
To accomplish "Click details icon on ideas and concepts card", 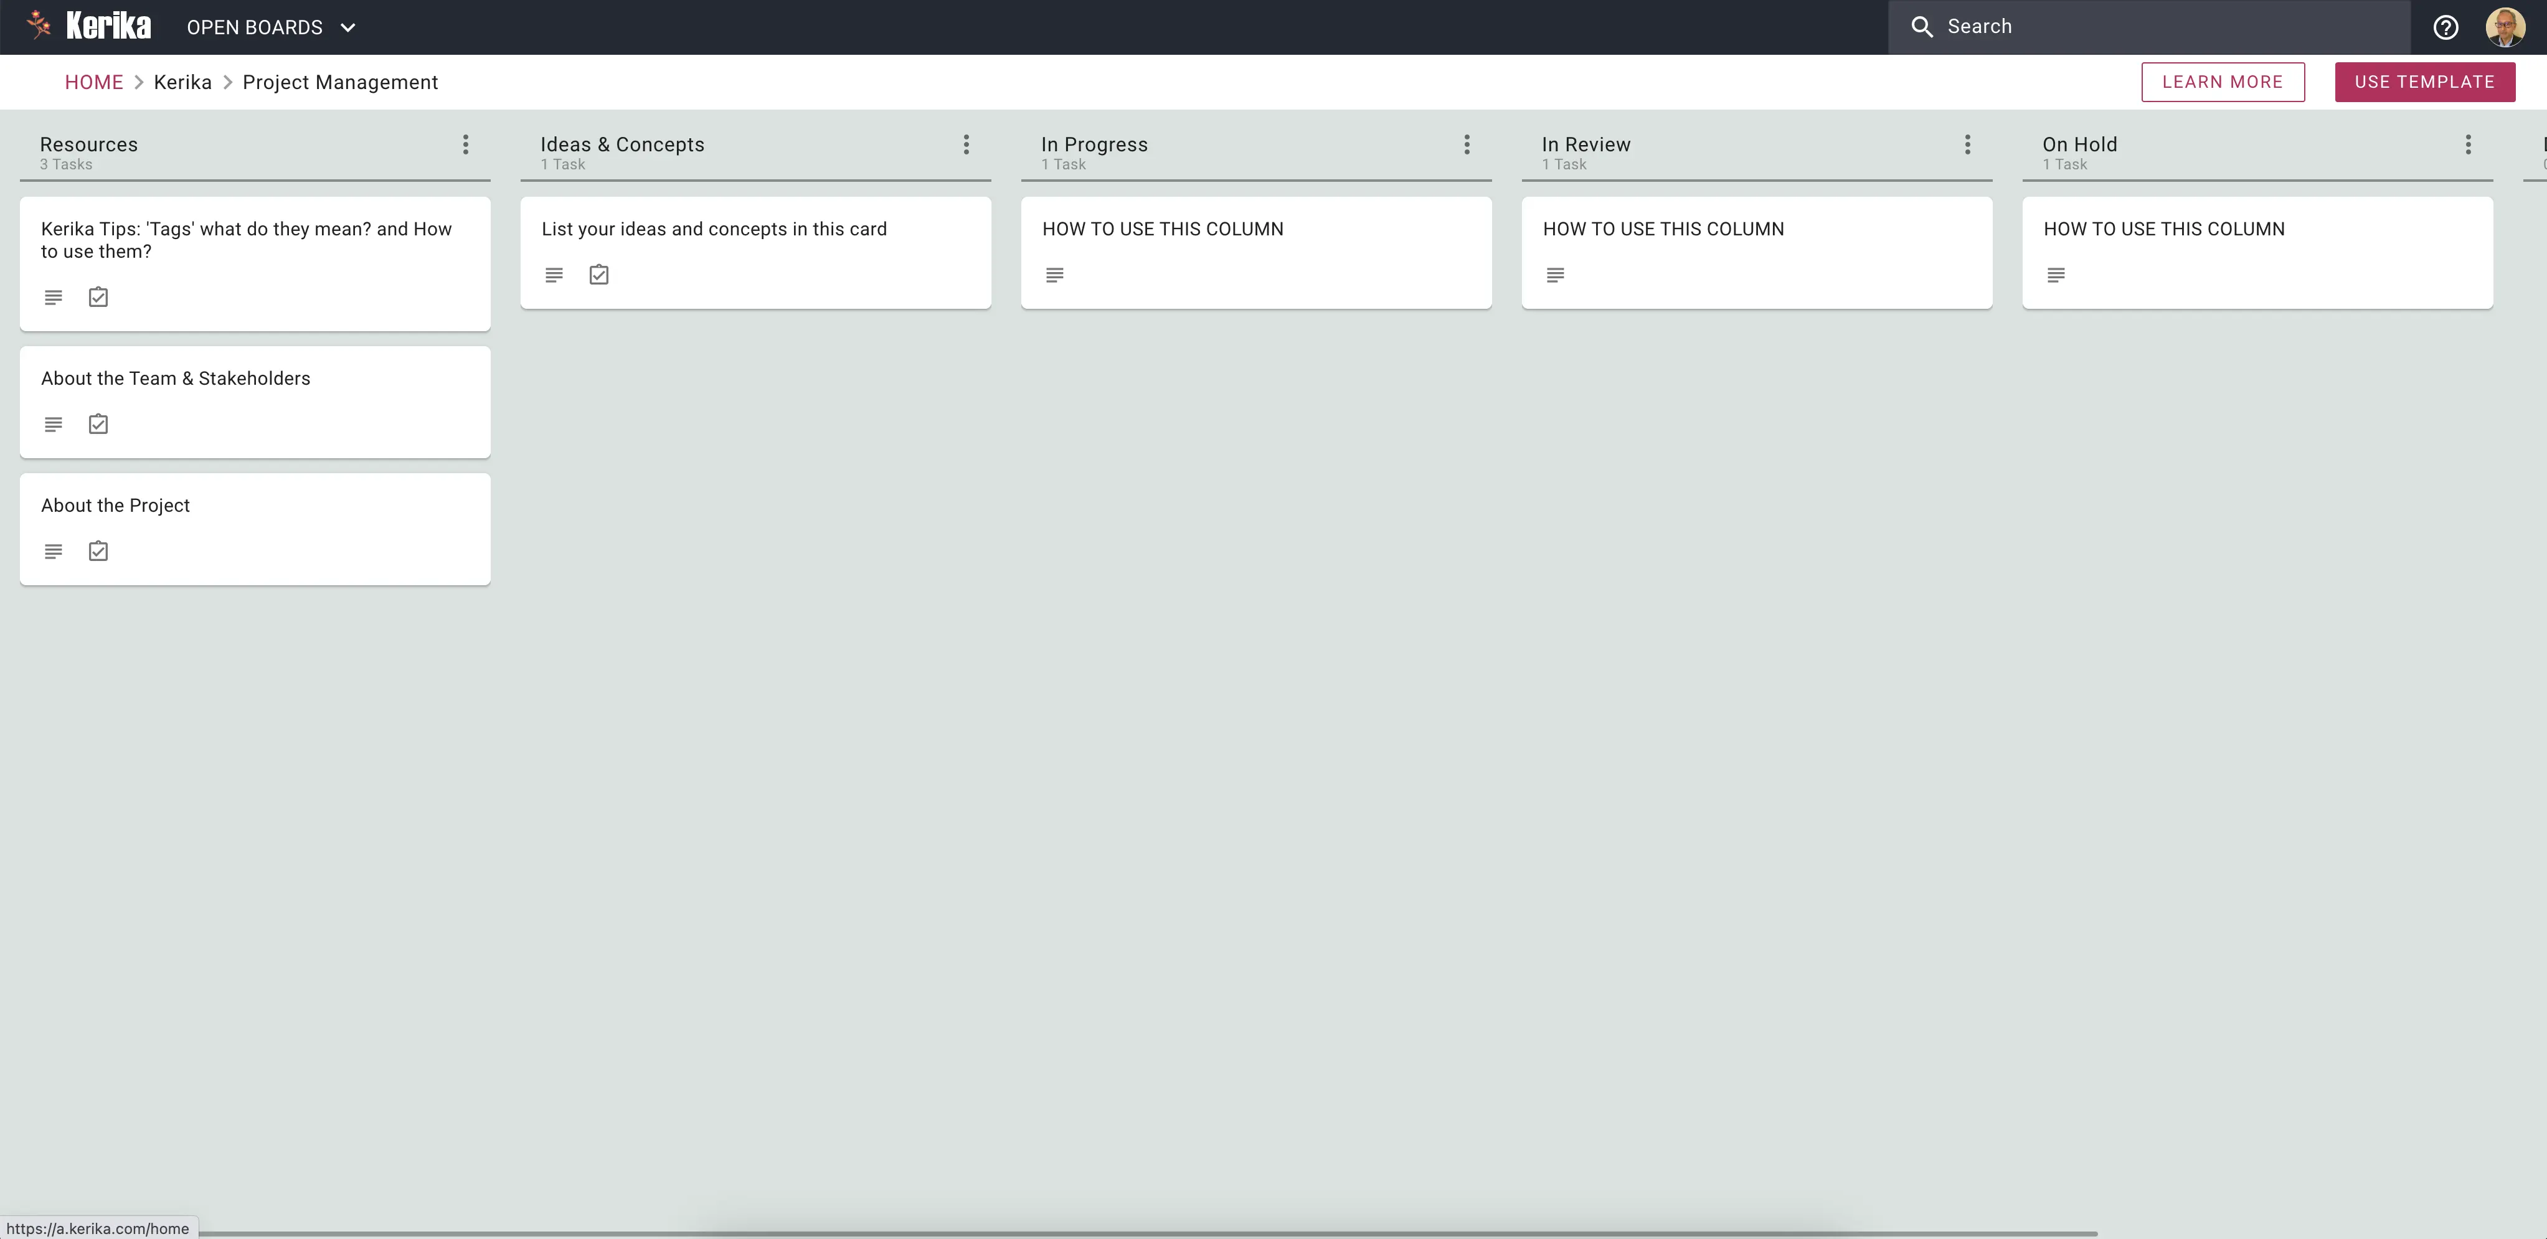I will [x=554, y=275].
